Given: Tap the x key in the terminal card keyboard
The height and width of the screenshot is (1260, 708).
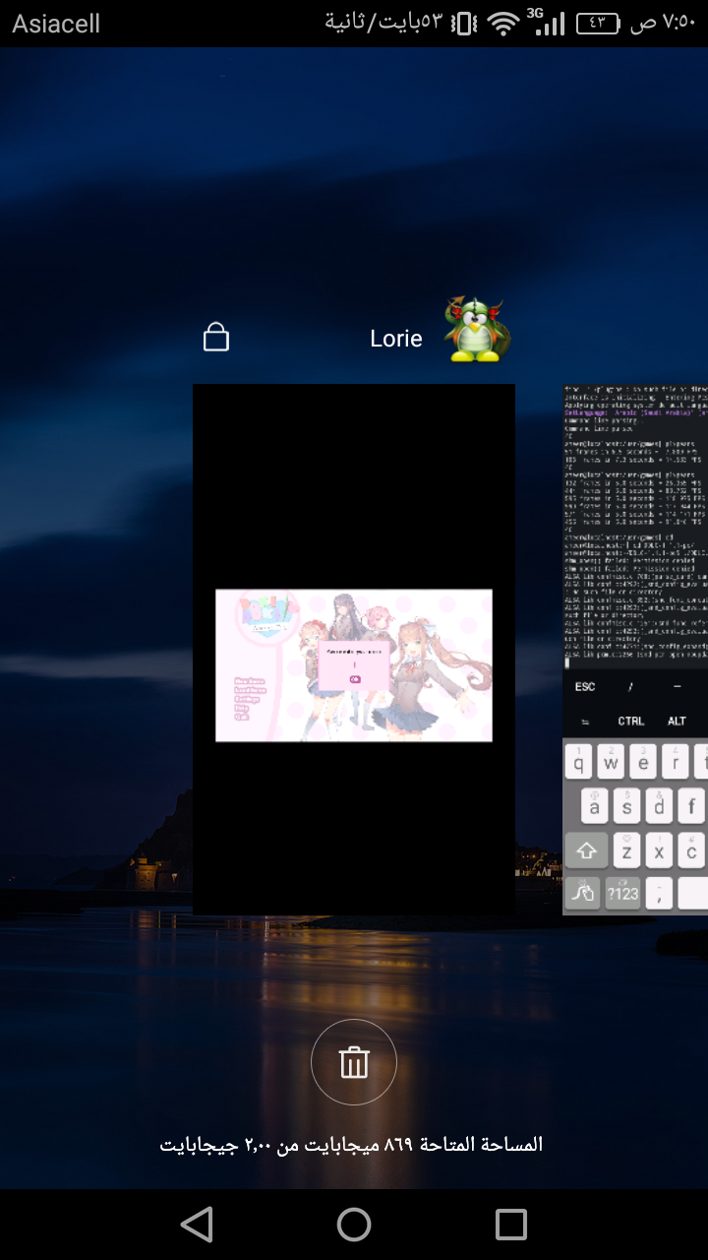Looking at the screenshot, I should tap(659, 850).
